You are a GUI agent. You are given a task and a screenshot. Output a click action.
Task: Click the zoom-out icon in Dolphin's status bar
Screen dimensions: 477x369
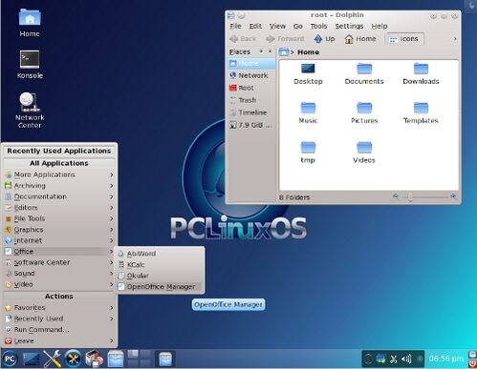(x=396, y=196)
